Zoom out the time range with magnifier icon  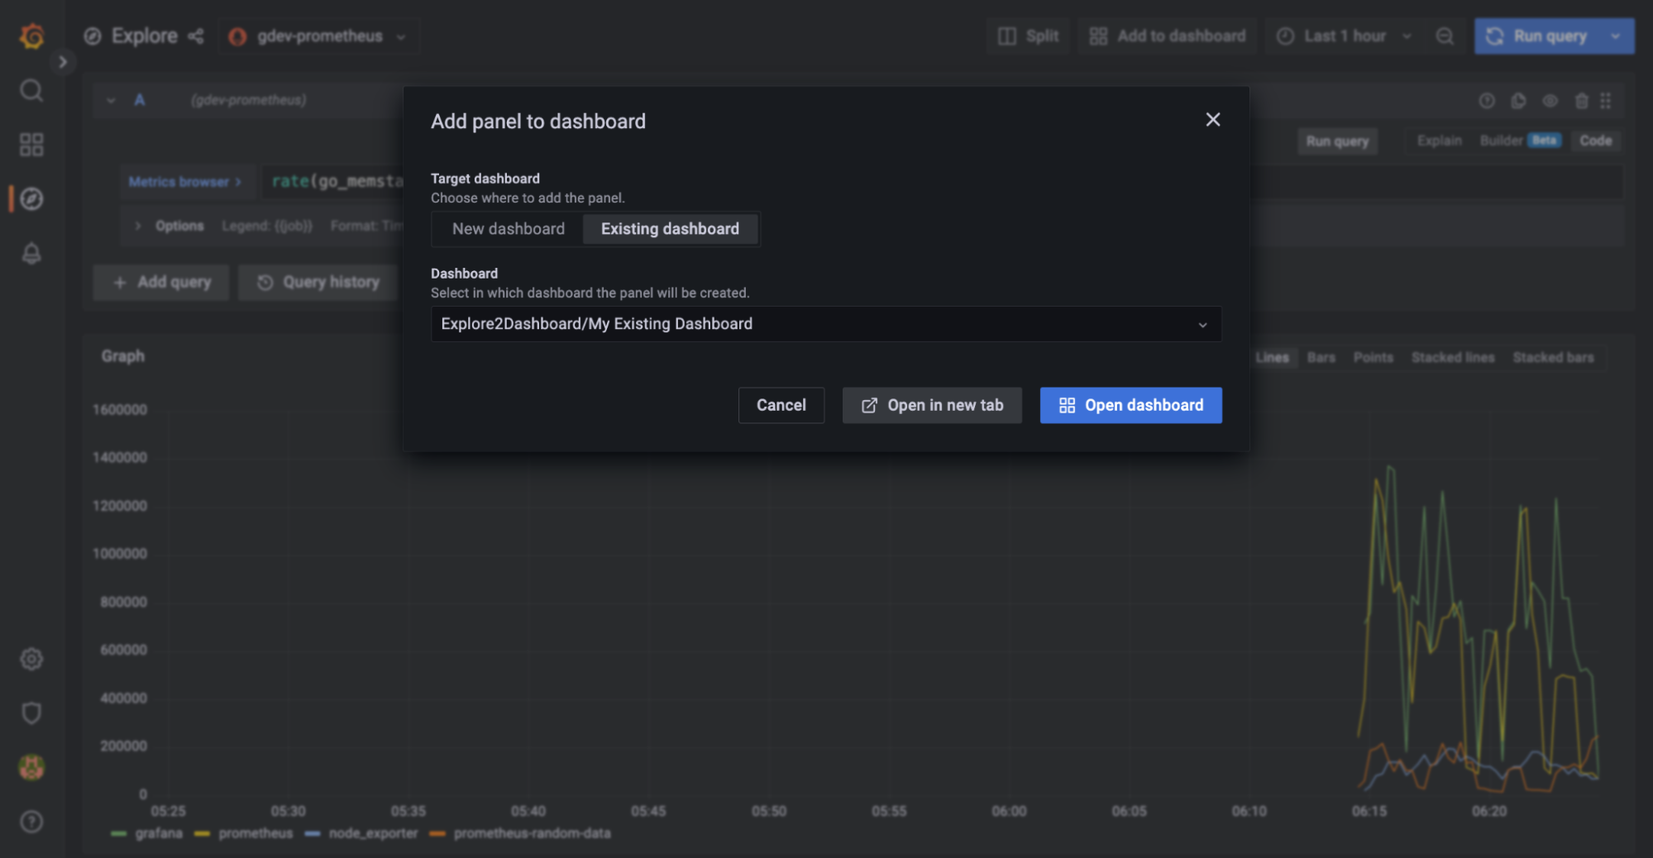pyautogui.click(x=1444, y=36)
